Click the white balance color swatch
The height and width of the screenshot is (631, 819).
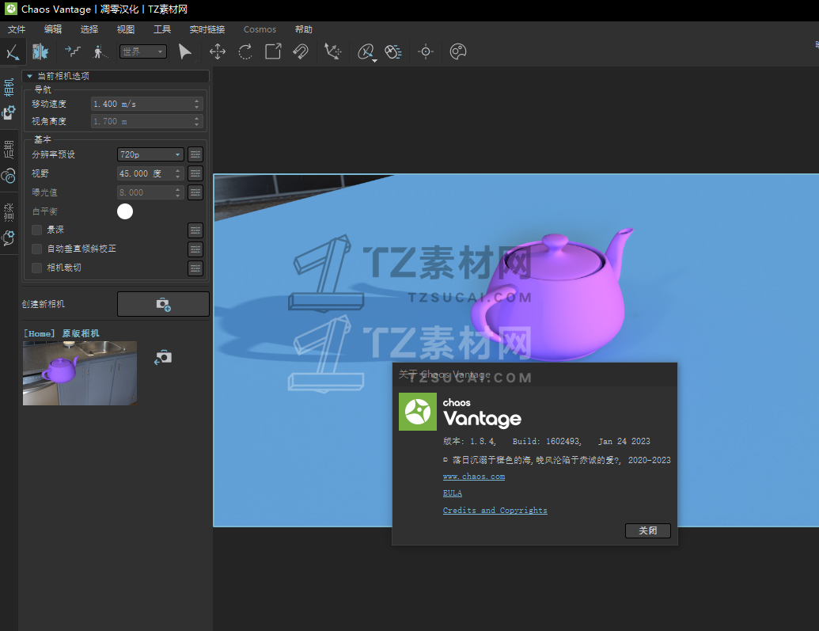point(125,211)
